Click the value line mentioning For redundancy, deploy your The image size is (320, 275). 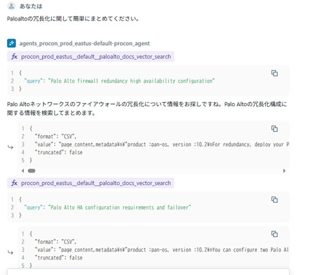(x=162, y=144)
